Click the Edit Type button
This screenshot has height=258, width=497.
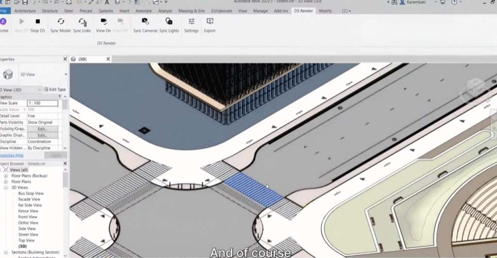coord(54,90)
